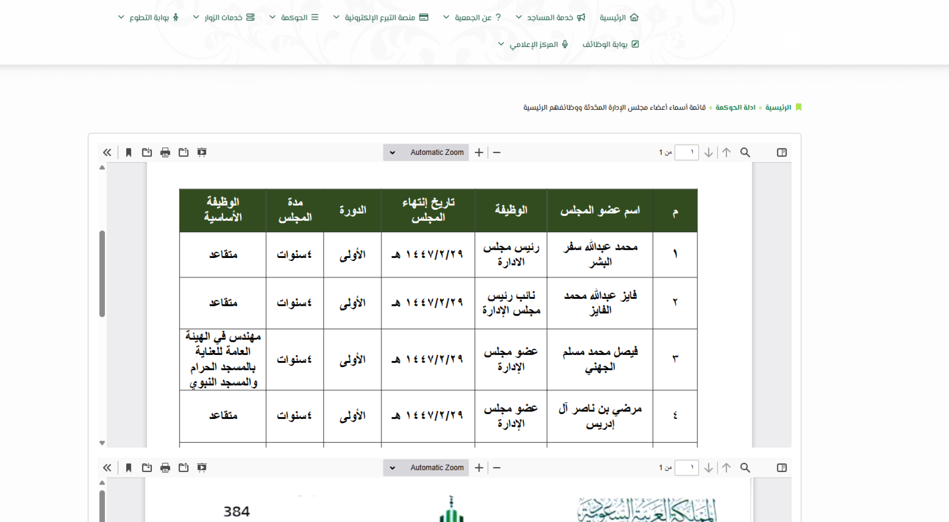Viewport: 949px width, 522px height.
Task: Zoom in in the first PDF viewer
Action: 479,153
